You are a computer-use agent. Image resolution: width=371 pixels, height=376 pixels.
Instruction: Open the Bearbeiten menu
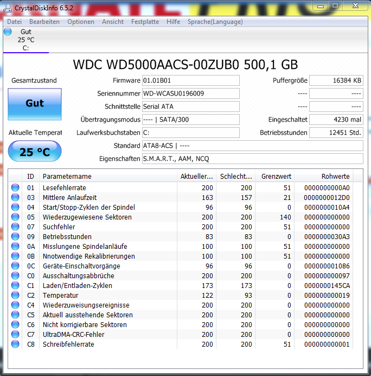(x=44, y=22)
